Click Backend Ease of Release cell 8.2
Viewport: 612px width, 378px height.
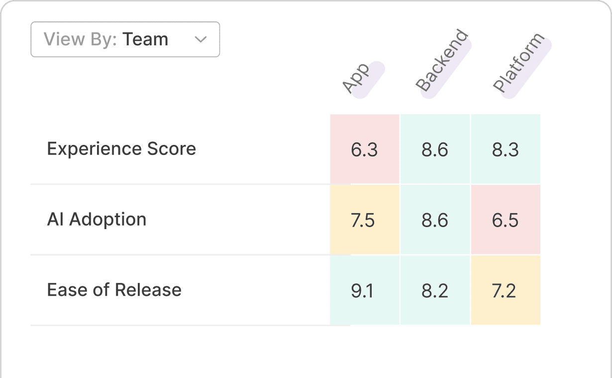point(435,290)
